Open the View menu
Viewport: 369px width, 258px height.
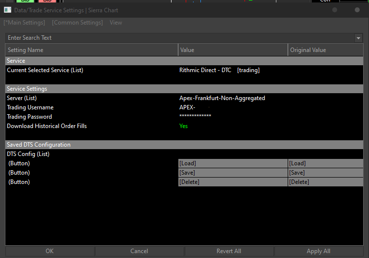pos(116,23)
